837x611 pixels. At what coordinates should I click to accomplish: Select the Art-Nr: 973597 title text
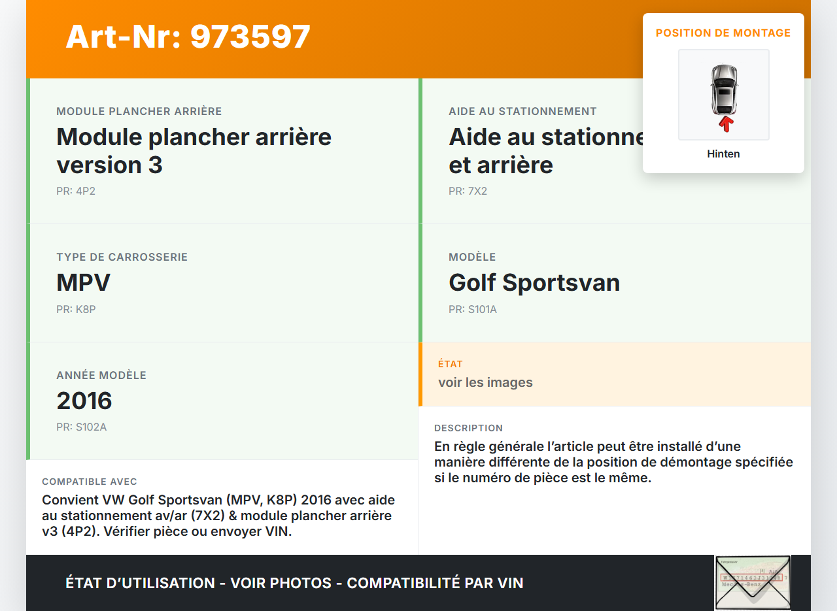point(188,37)
